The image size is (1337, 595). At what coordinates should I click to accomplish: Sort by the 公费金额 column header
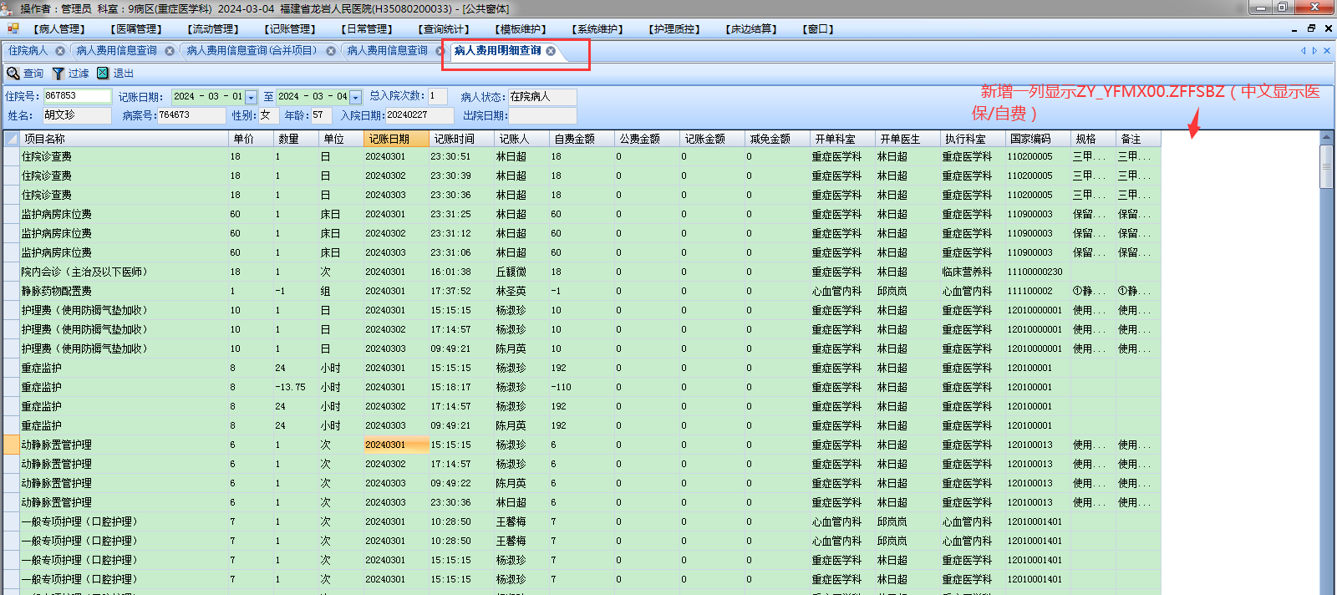pyautogui.click(x=647, y=139)
